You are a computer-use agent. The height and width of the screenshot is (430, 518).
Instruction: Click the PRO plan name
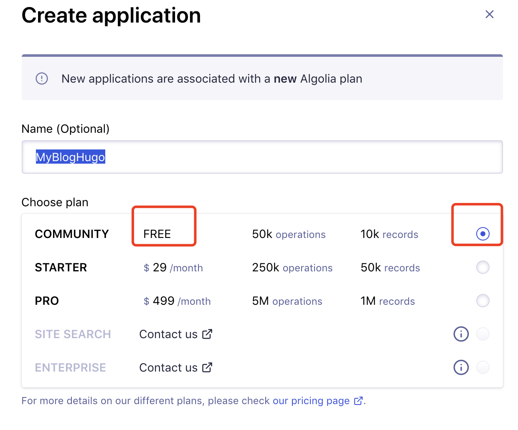click(47, 301)
